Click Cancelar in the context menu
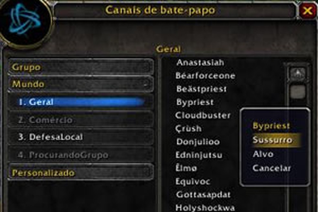 271,168
